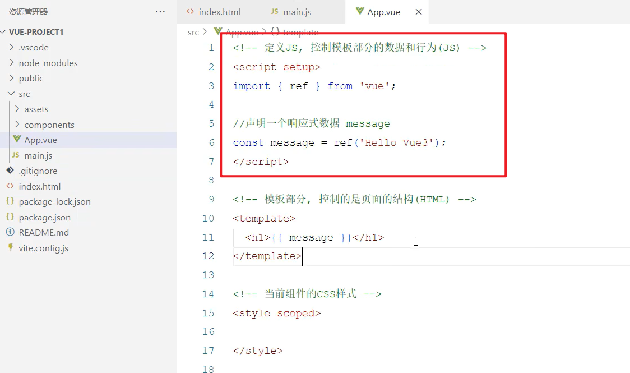Click the h1 message interpolation line

(314, 238)
